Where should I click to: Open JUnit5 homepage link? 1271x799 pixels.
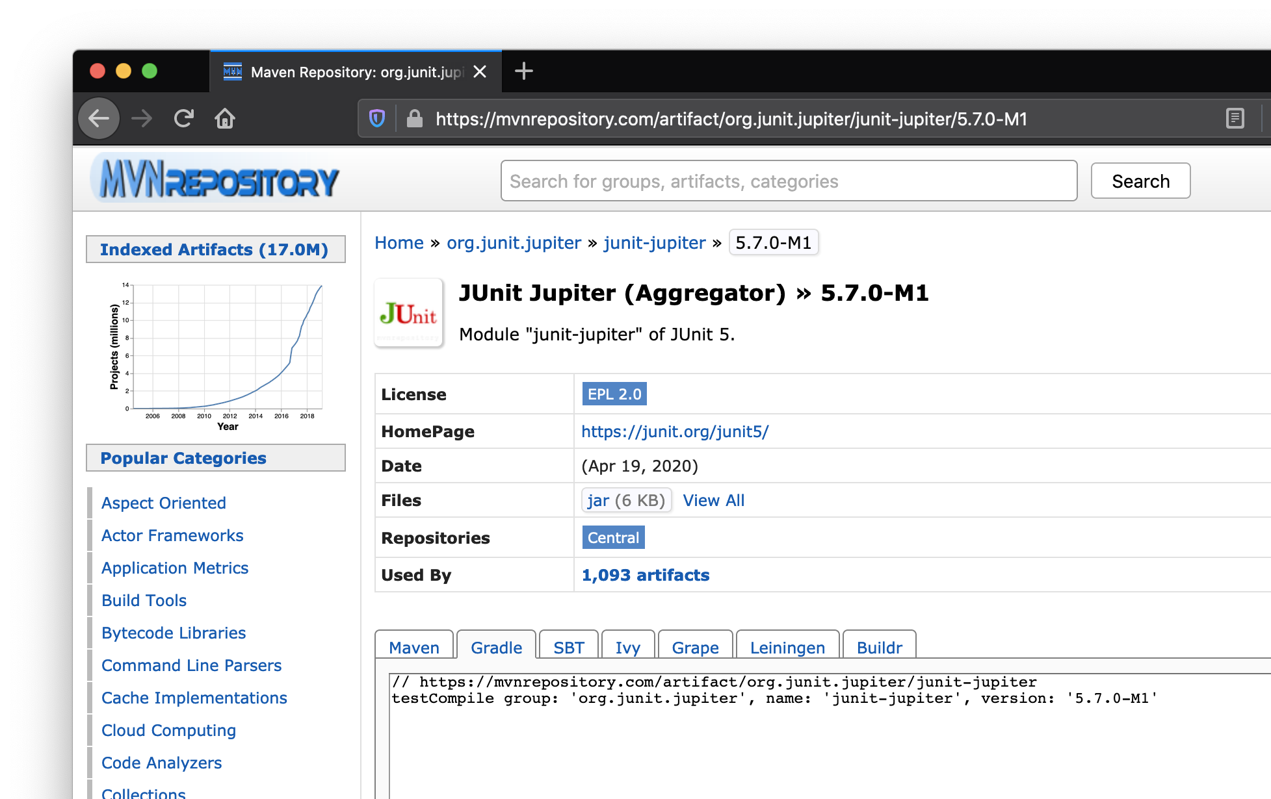tap(675, 431)
